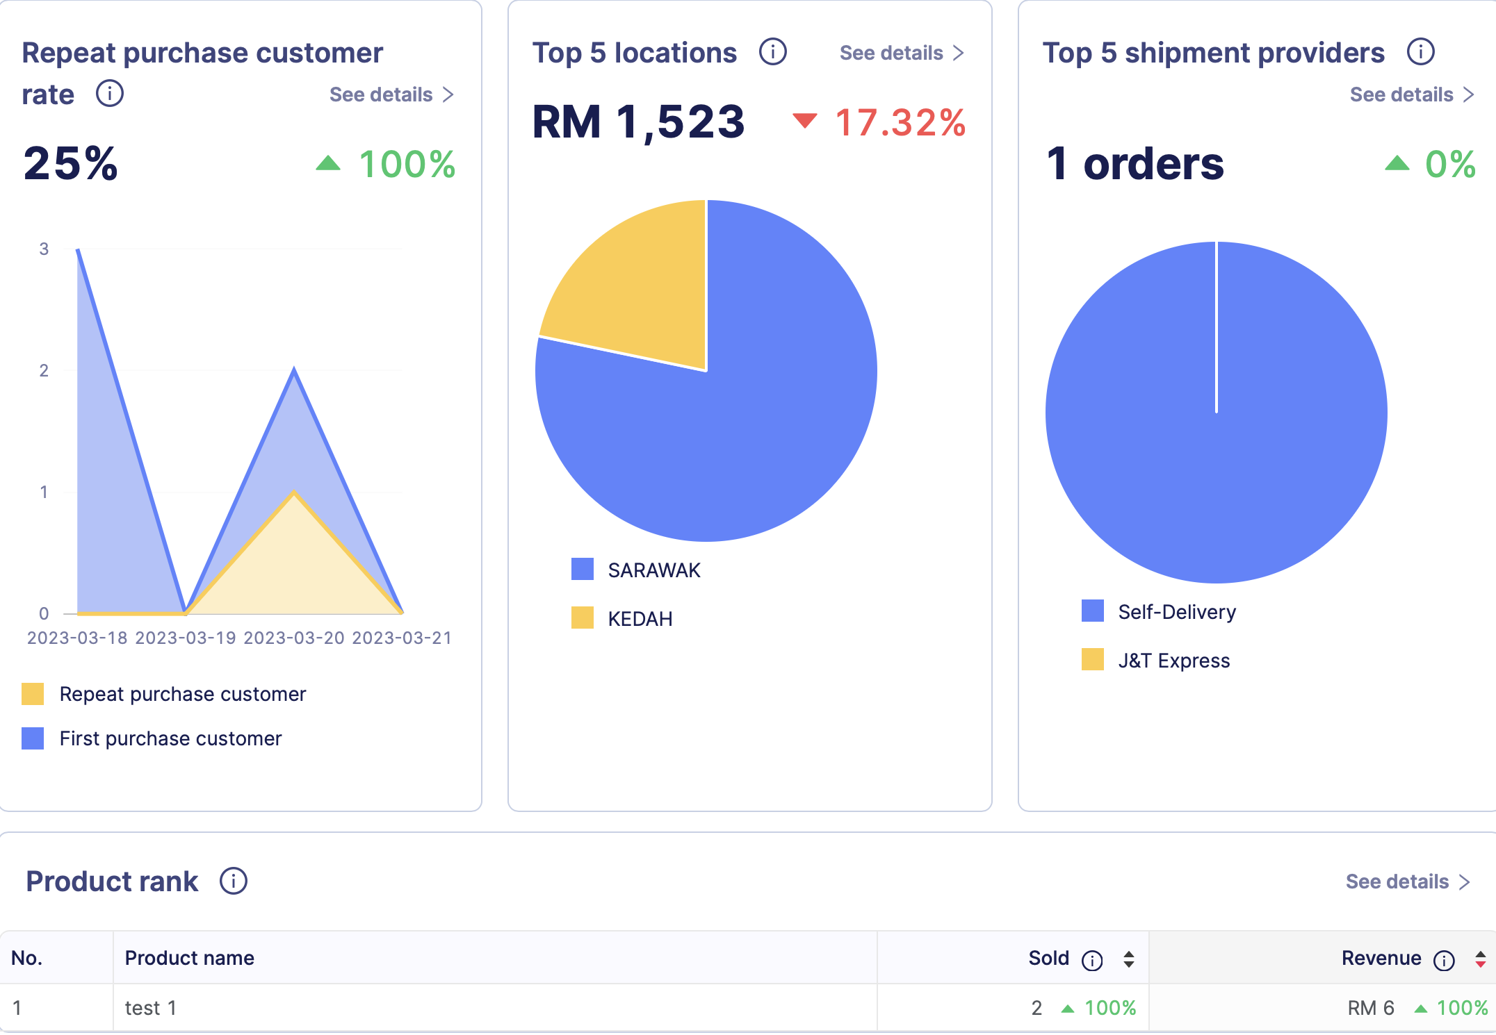Sort table by Revenue column arrows
Screen dimensions: 1496x1035
(1481, 959)
